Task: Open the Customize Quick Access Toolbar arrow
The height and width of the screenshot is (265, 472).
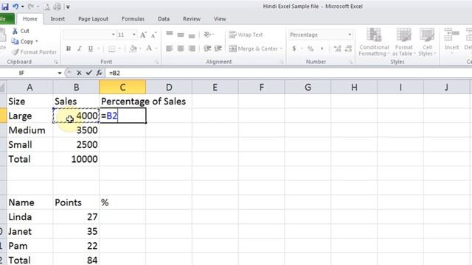Action: coord(68,7)
